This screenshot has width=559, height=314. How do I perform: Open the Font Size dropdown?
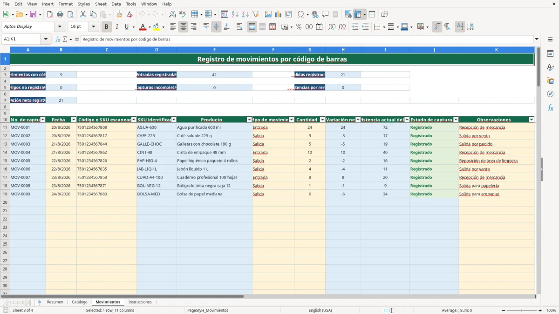(94, 27)
